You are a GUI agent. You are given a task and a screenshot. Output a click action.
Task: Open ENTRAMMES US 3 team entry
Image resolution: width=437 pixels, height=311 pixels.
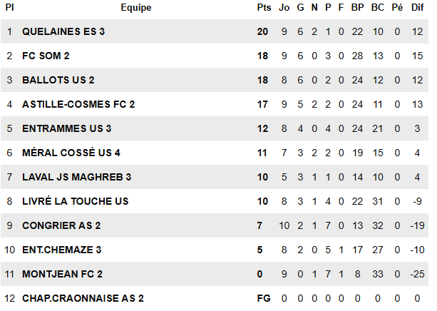66,128
